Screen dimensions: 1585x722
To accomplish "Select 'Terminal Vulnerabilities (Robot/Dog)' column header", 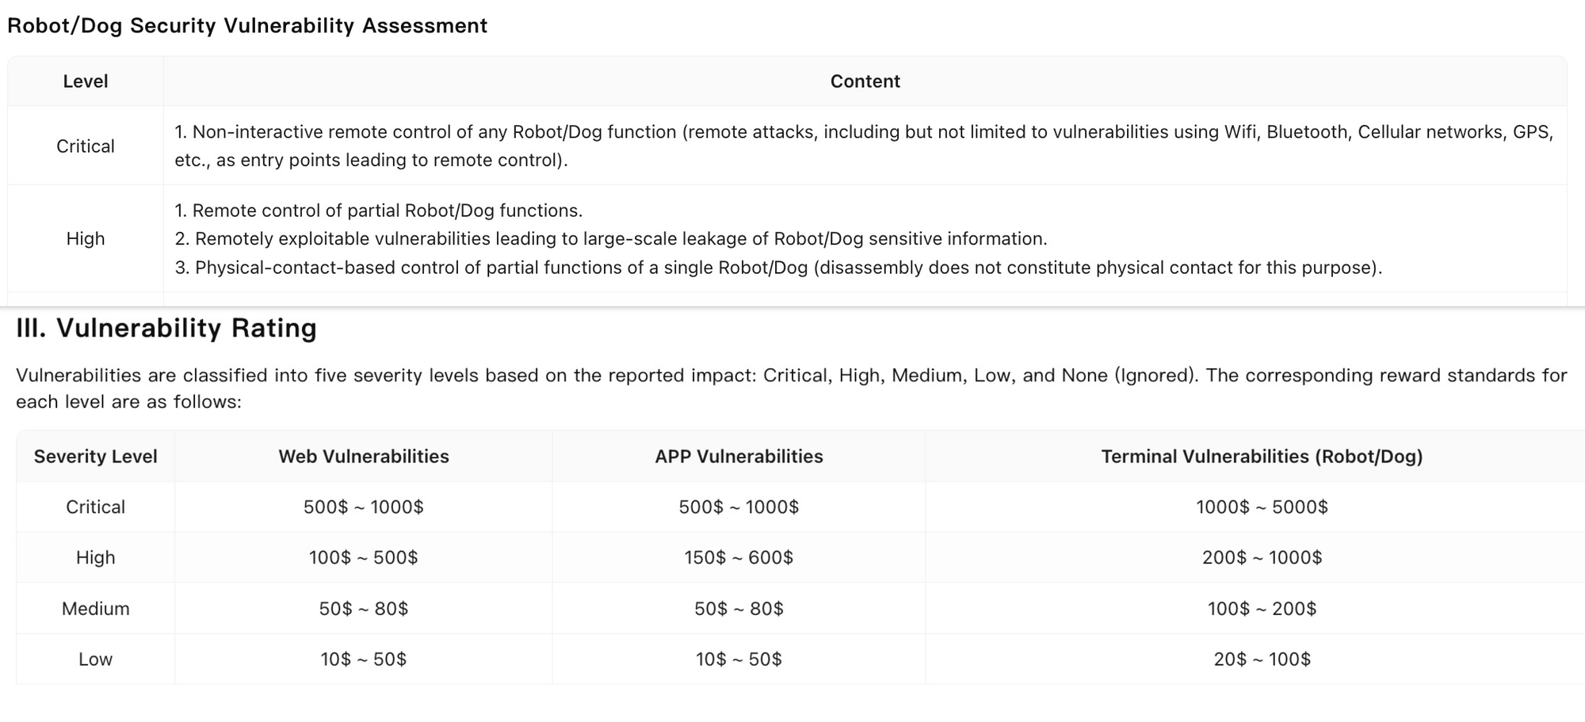I will pos(1262,457).
